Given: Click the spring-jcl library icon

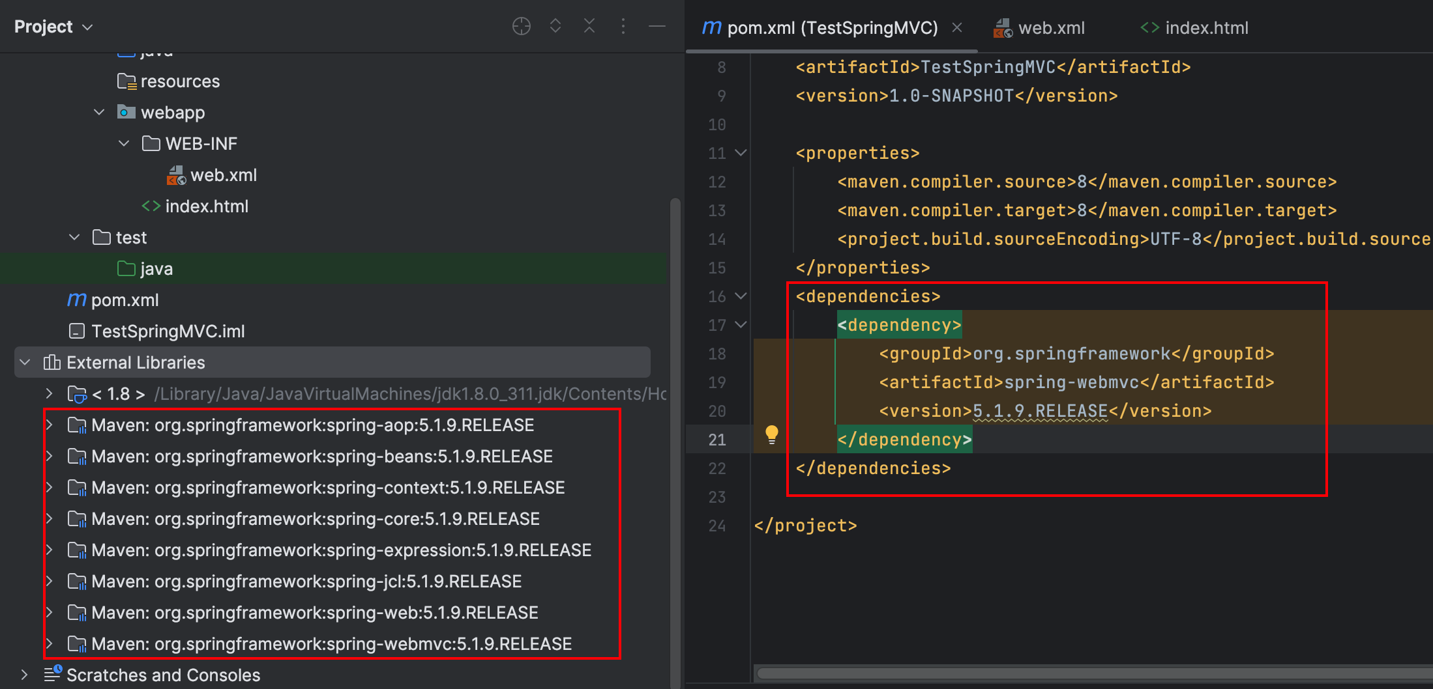Looking at the screenshot, I should click(77, 582).
